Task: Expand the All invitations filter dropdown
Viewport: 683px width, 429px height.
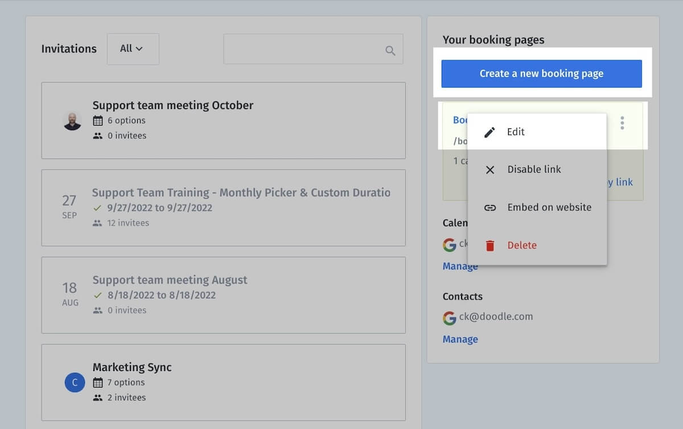Action: (x=133, y=49)
